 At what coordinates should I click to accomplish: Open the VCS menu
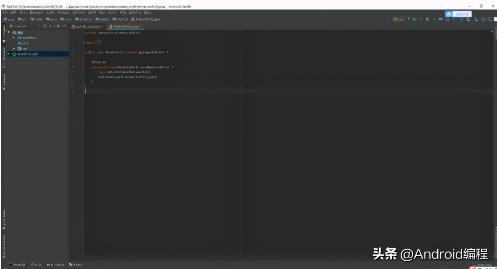122,12
